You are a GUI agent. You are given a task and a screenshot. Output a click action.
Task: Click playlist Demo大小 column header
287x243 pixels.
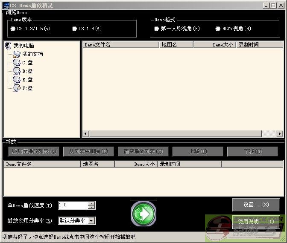(136, 164)
